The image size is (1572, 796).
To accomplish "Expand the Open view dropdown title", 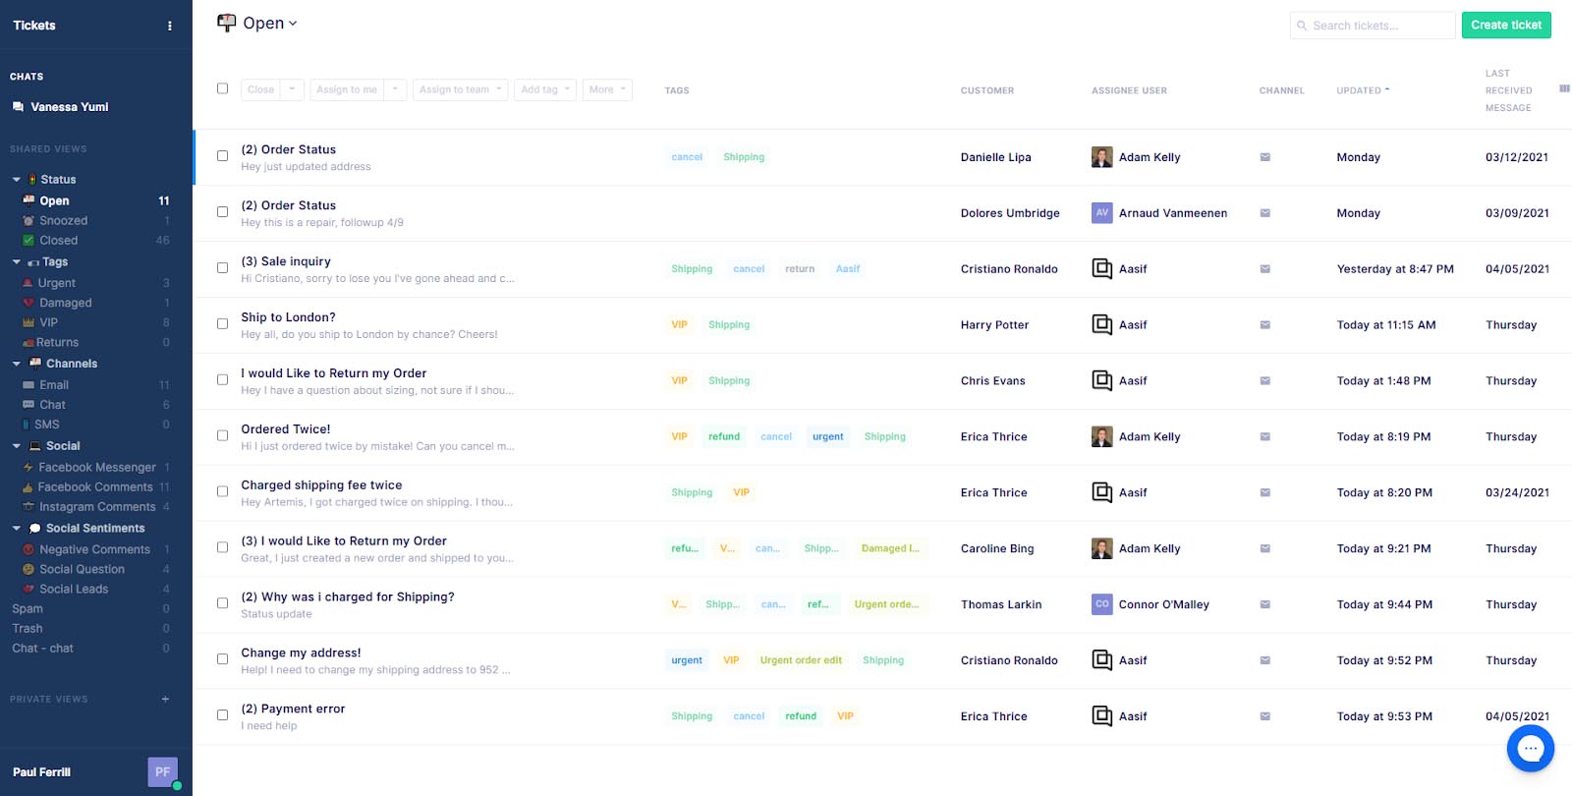I will [257, 23].
